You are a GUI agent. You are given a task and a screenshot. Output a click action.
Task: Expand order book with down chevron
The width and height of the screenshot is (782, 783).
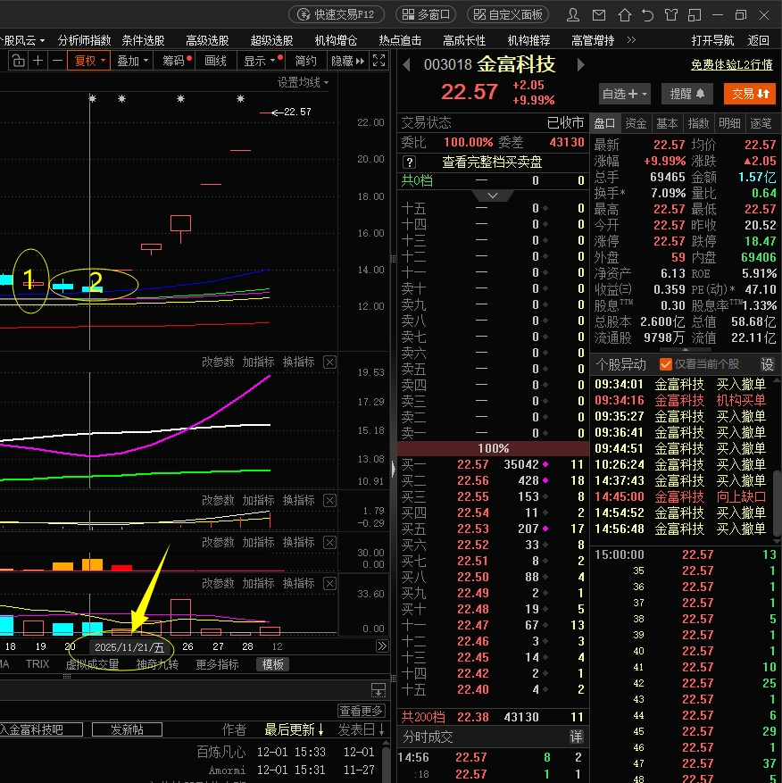(493, 196)
